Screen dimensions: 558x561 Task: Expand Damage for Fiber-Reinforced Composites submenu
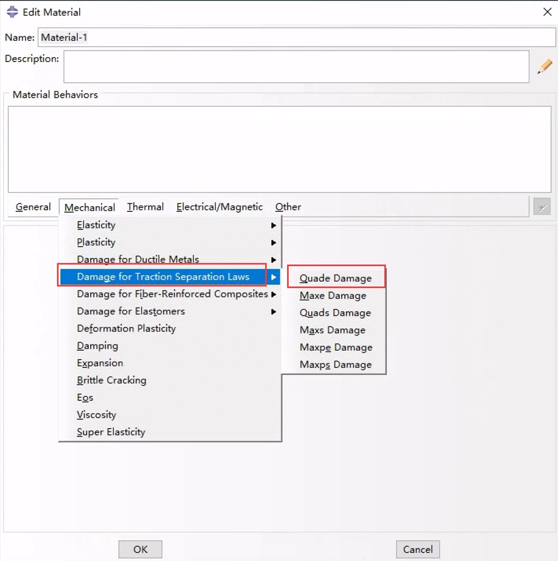[170, 294]
